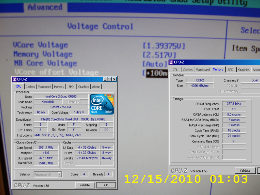
Task: Click the Revision value G0
Action: click(106, 130)
